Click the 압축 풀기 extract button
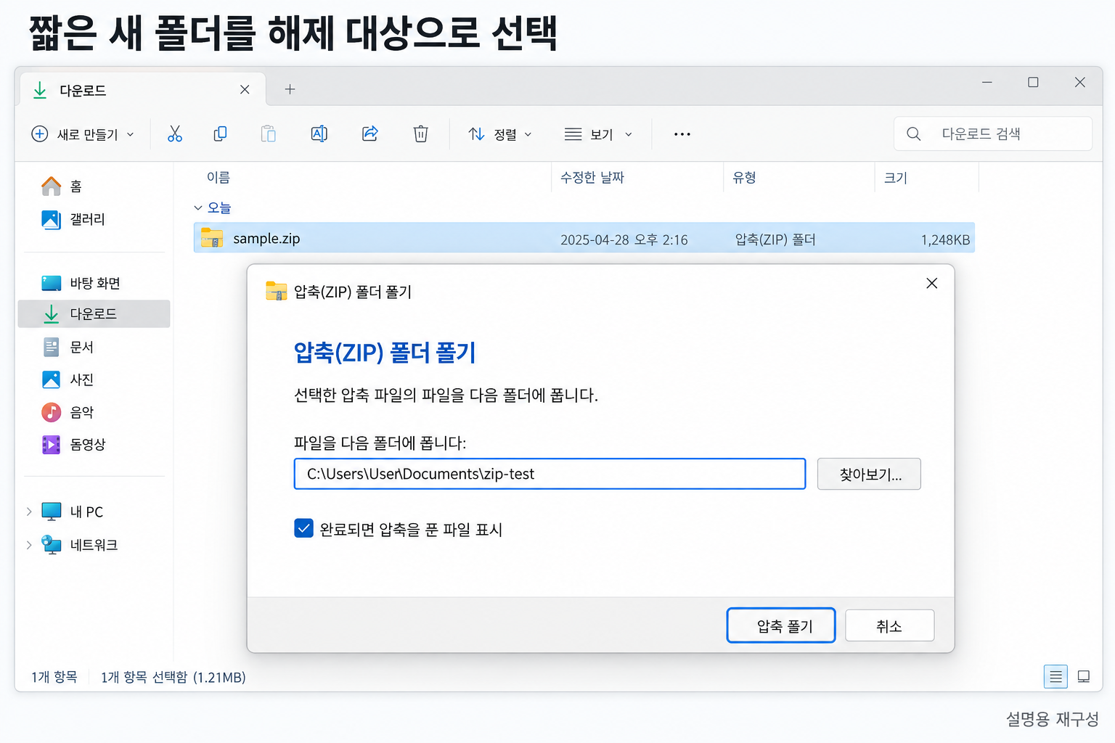The image size is (1115, 743). (781, 625)
